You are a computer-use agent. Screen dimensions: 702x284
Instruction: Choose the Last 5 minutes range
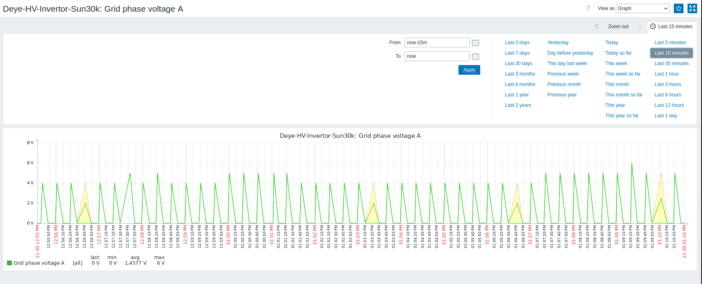pyautogui.click(x=670, y=43)
